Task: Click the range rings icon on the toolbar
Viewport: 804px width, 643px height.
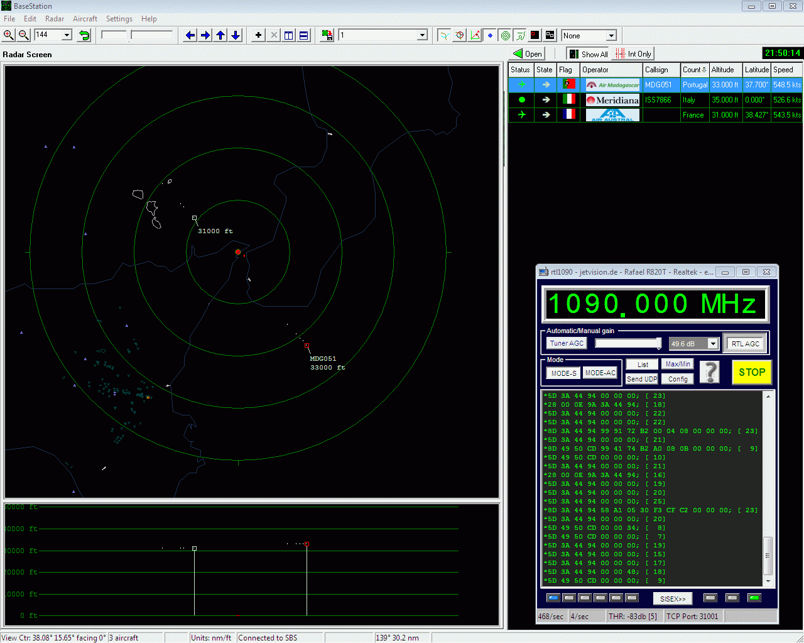Action: 505,35
